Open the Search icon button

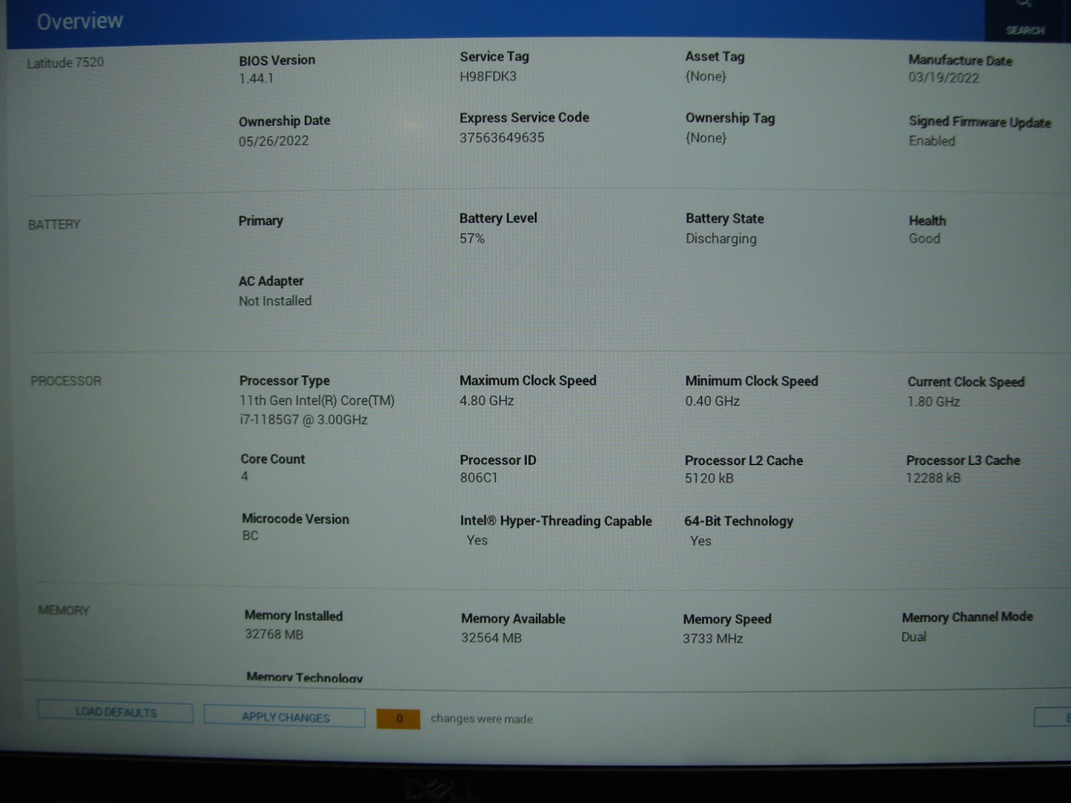pos(1025,20)
